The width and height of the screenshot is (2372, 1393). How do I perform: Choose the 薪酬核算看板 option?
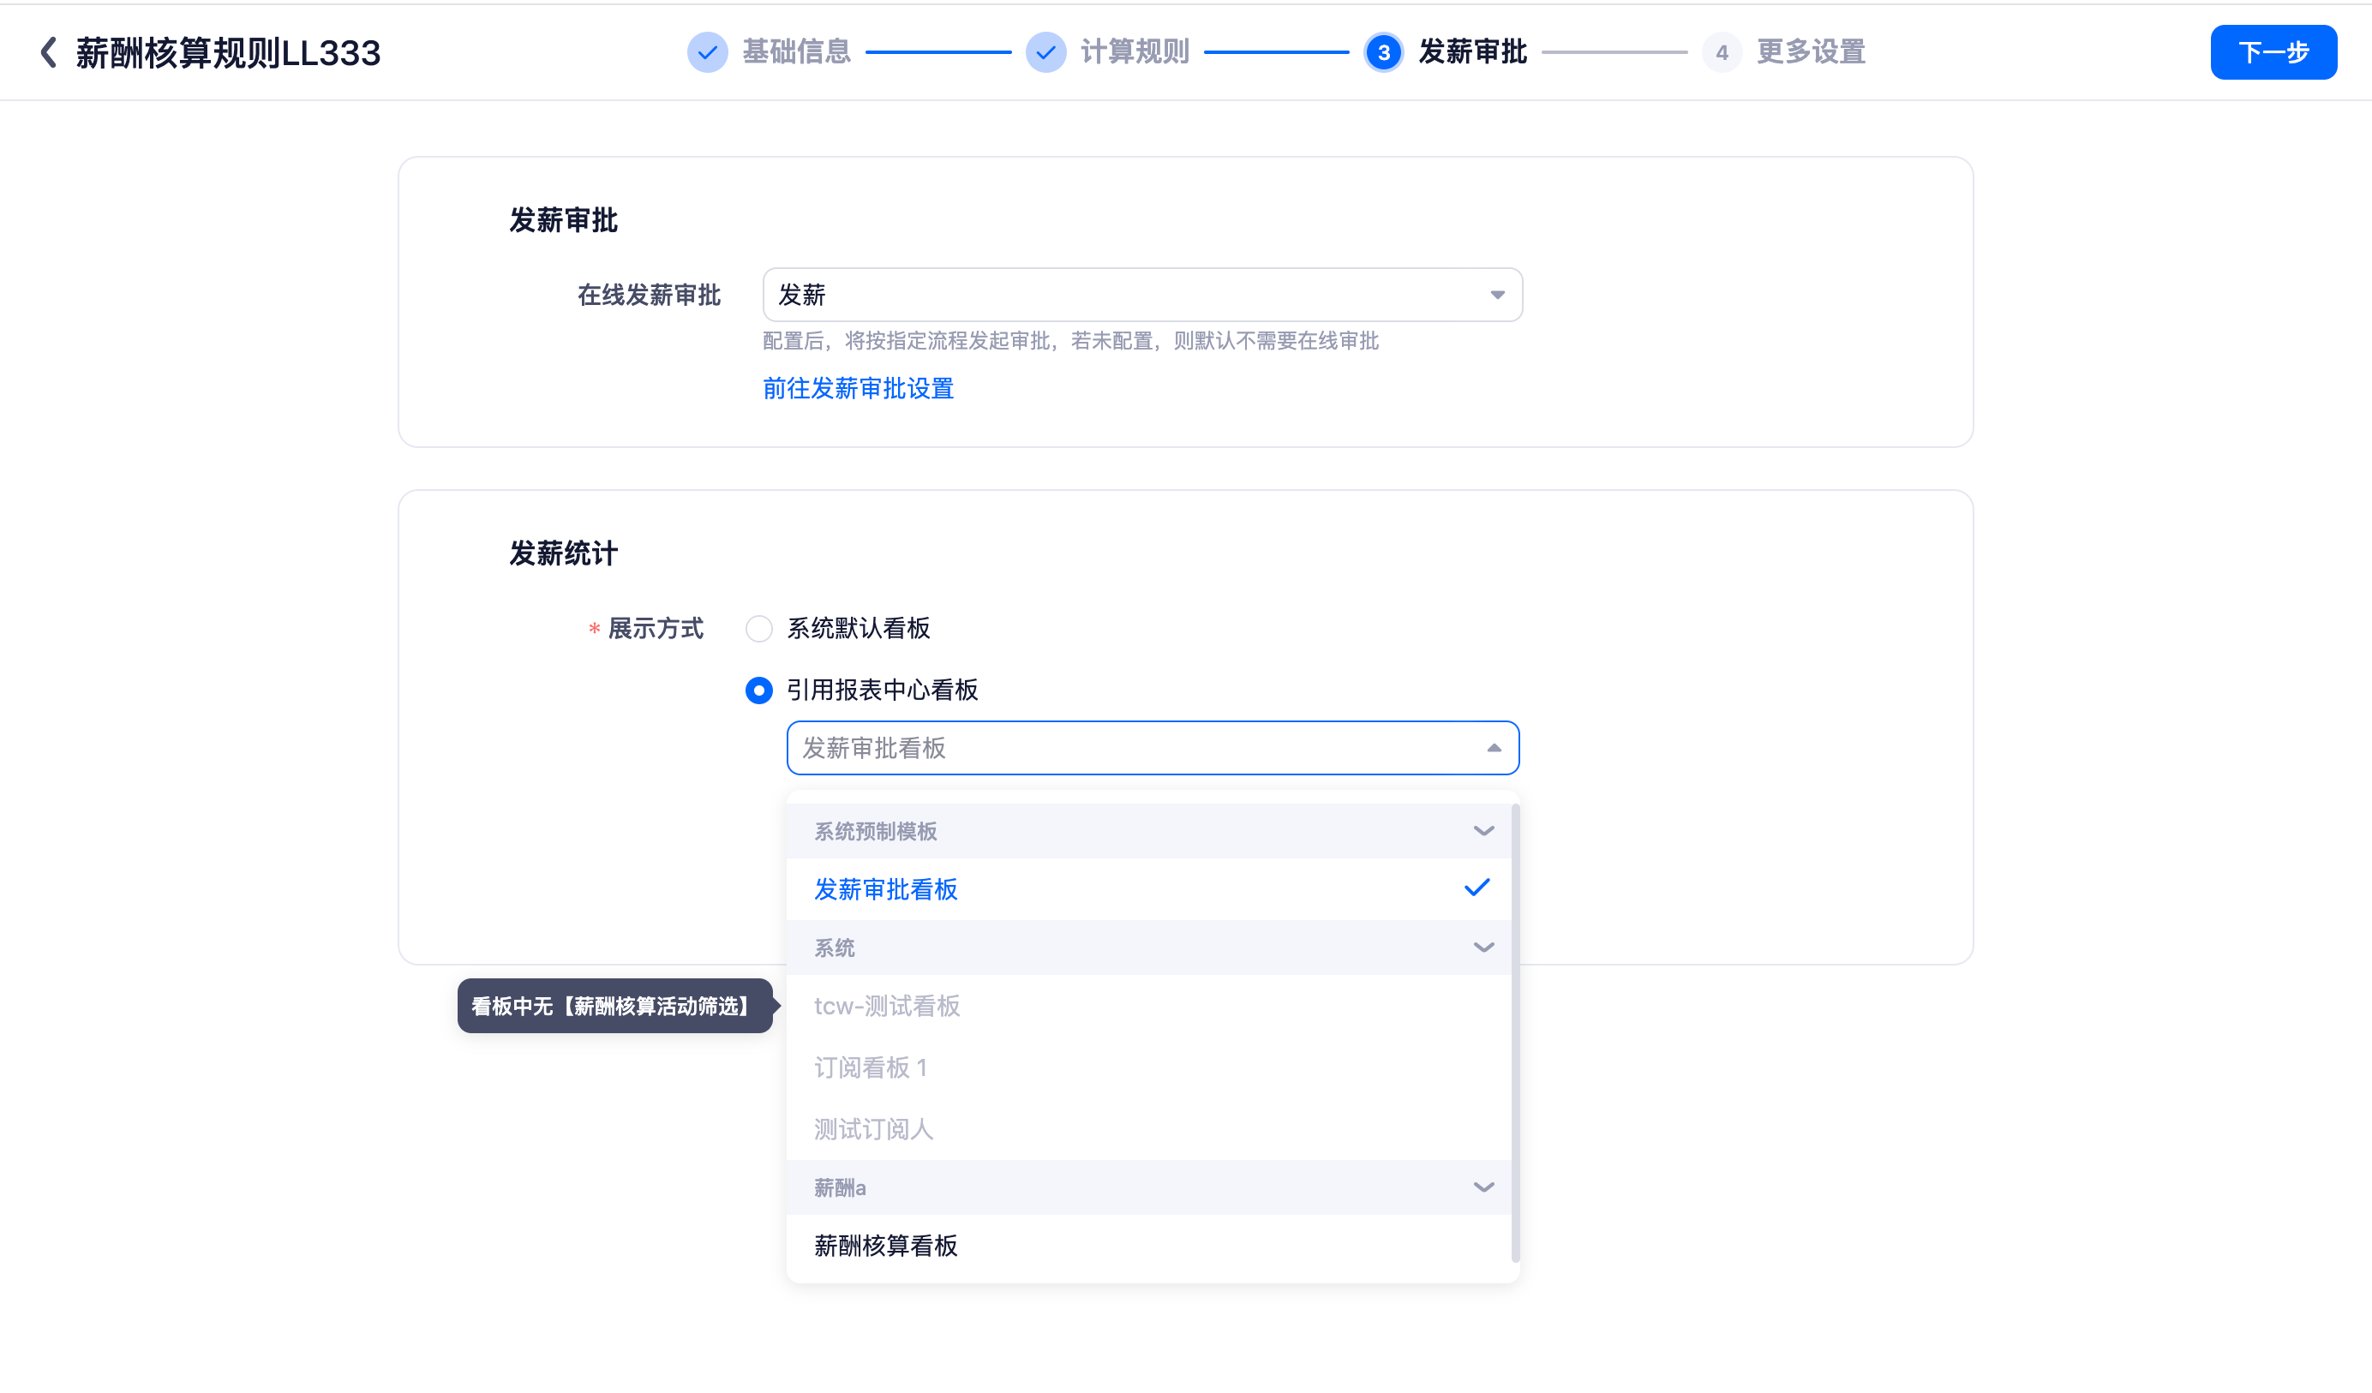(1148, 1247)
